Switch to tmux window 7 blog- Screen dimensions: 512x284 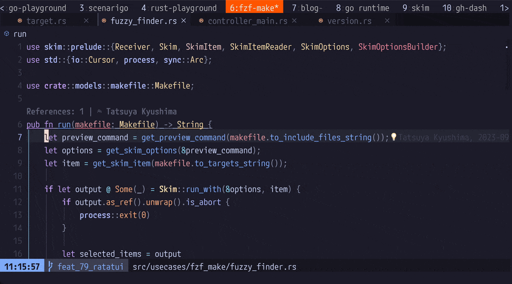[x=307, y=8]
